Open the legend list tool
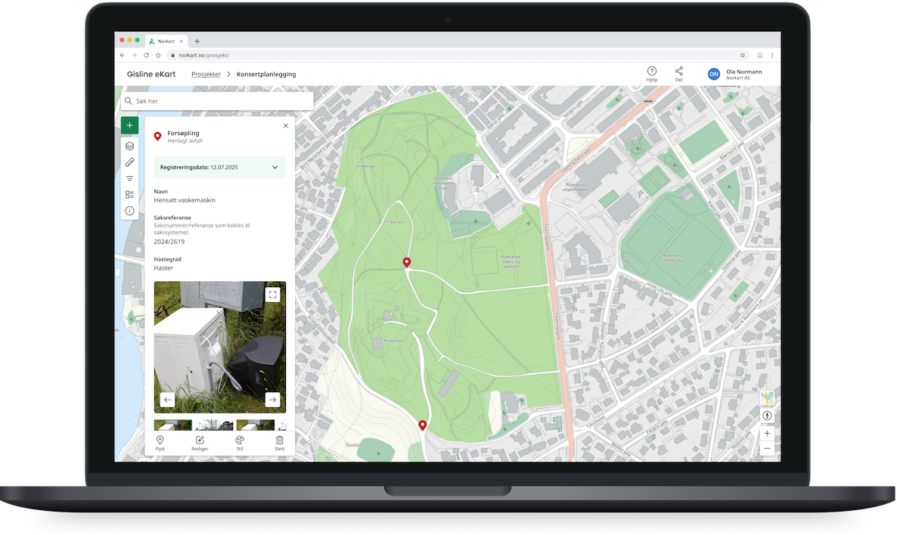Screen dimensions: 897x535 coord(129,195)
